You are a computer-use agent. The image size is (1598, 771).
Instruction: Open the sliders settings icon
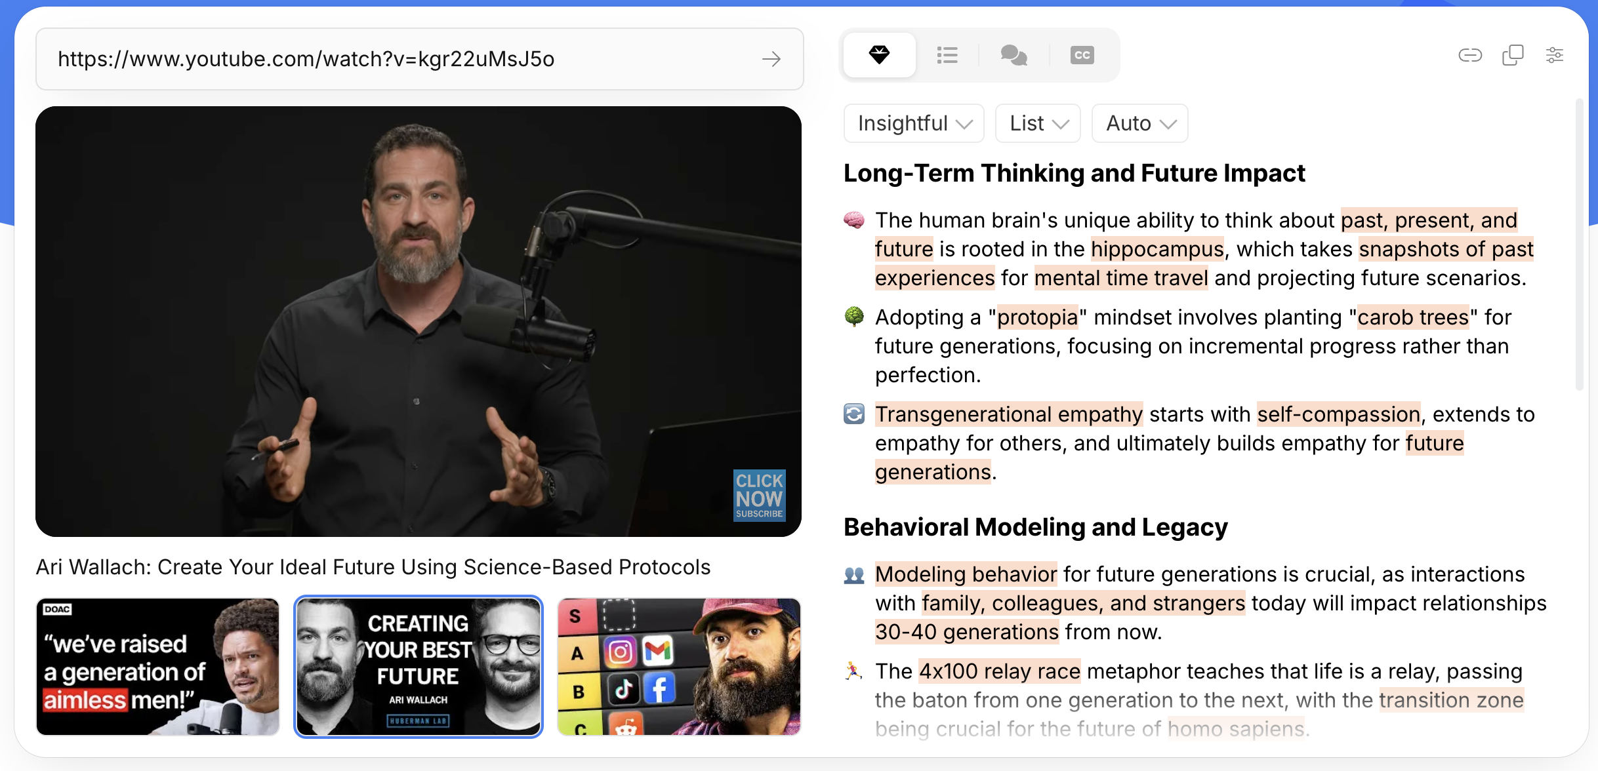pyautogui.click(x=1554, y=55)
